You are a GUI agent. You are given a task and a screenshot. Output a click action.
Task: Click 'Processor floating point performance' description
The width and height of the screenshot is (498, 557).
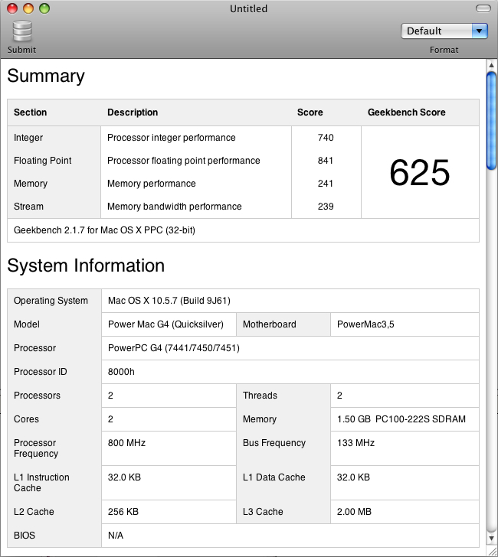click(184, 161)
